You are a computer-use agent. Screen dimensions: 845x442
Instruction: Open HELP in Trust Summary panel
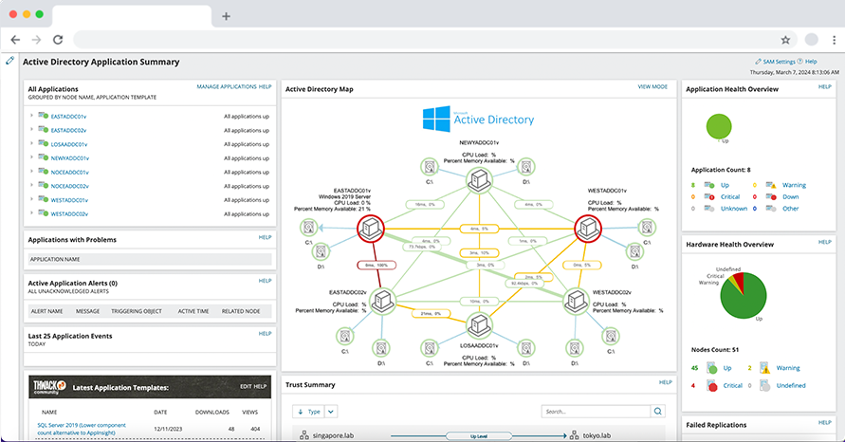coord(665,382)
